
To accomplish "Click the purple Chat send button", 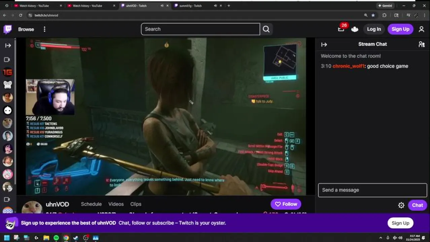I will tap(417, 205).
